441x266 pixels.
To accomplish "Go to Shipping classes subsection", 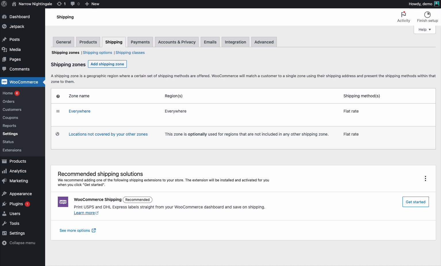I will click(x=130, y=53).
